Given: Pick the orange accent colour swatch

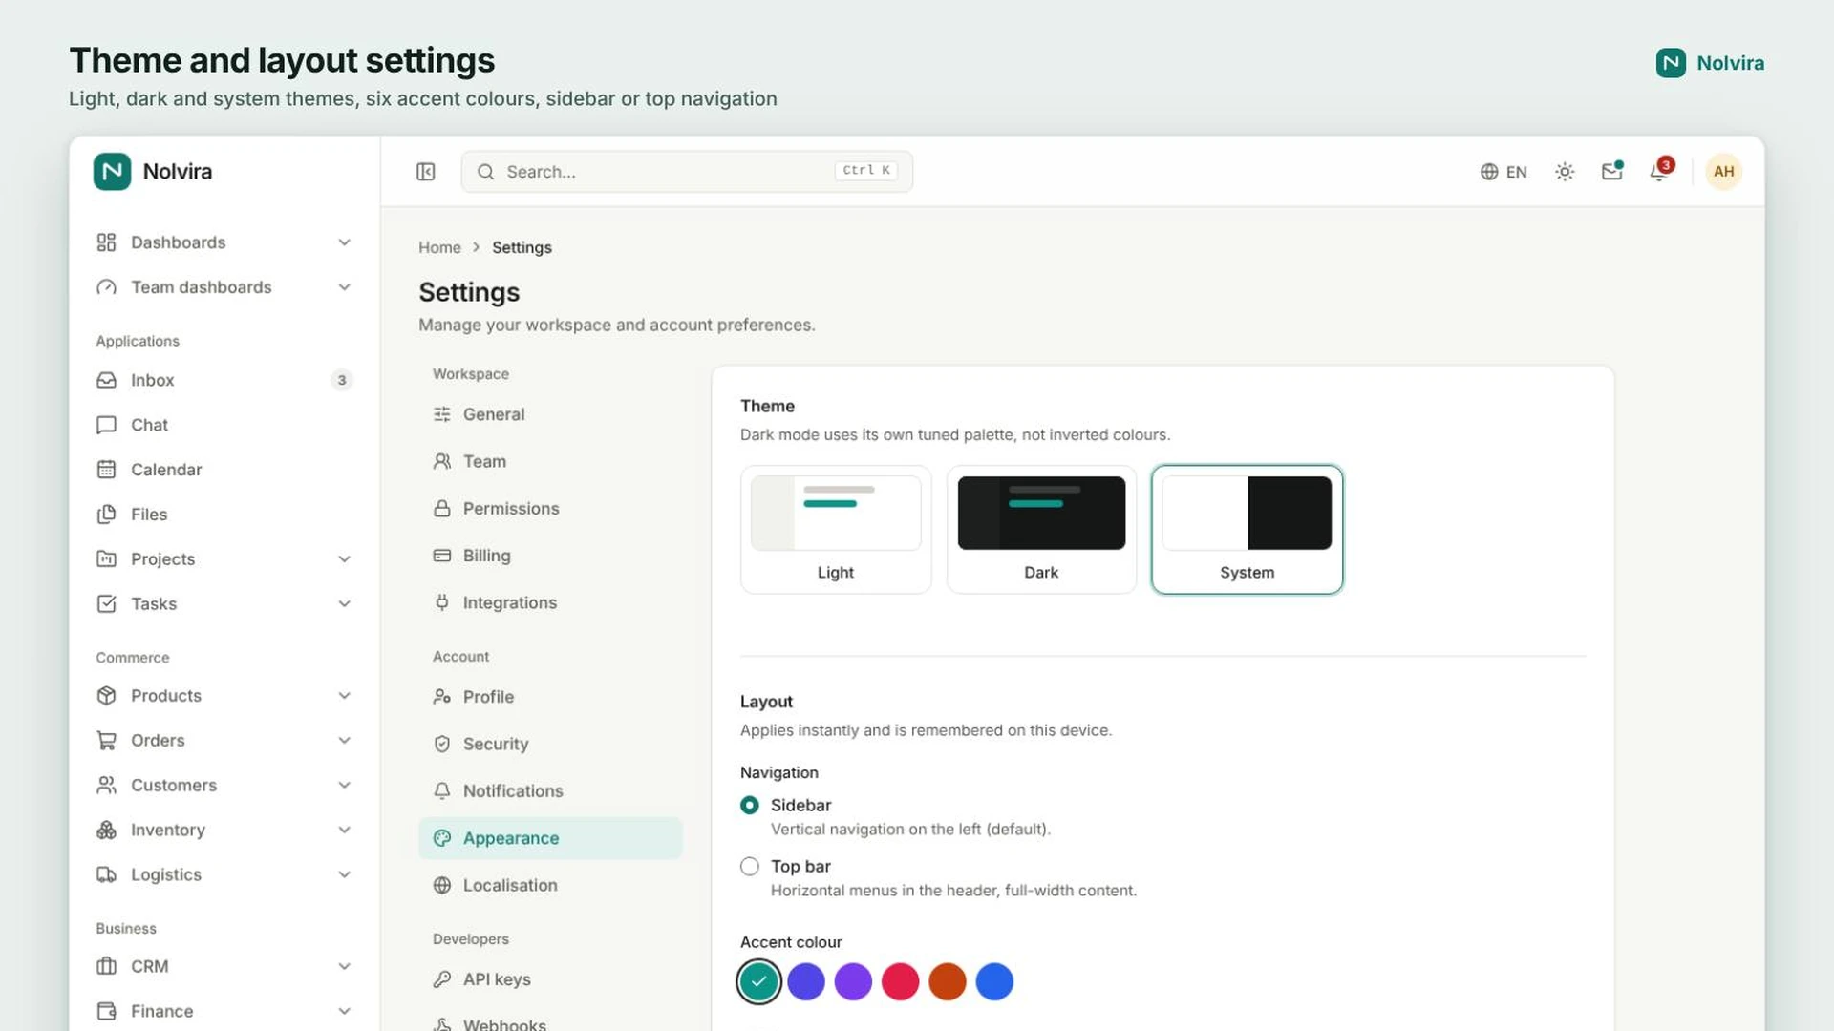Looking at the screenshot, I should [x=948, y=981].
